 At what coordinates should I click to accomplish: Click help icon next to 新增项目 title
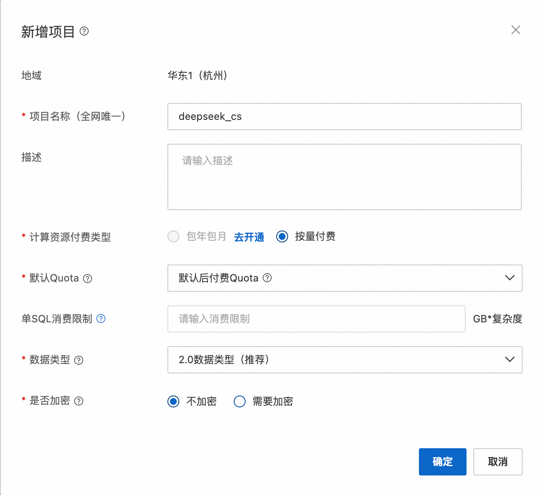pos(84,31)
